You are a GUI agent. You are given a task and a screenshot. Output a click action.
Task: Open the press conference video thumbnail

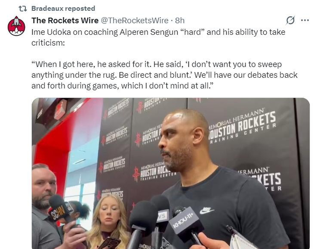pyautogui.click(x=171, y=174)
